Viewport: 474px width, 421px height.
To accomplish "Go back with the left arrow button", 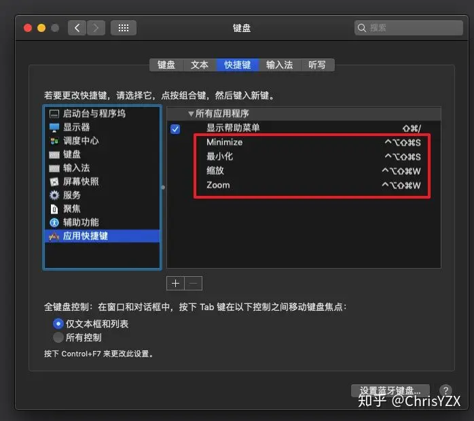I will [77, 28].
